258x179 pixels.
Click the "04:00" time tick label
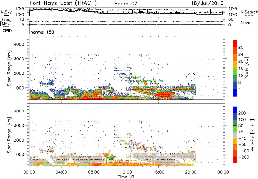61,172
